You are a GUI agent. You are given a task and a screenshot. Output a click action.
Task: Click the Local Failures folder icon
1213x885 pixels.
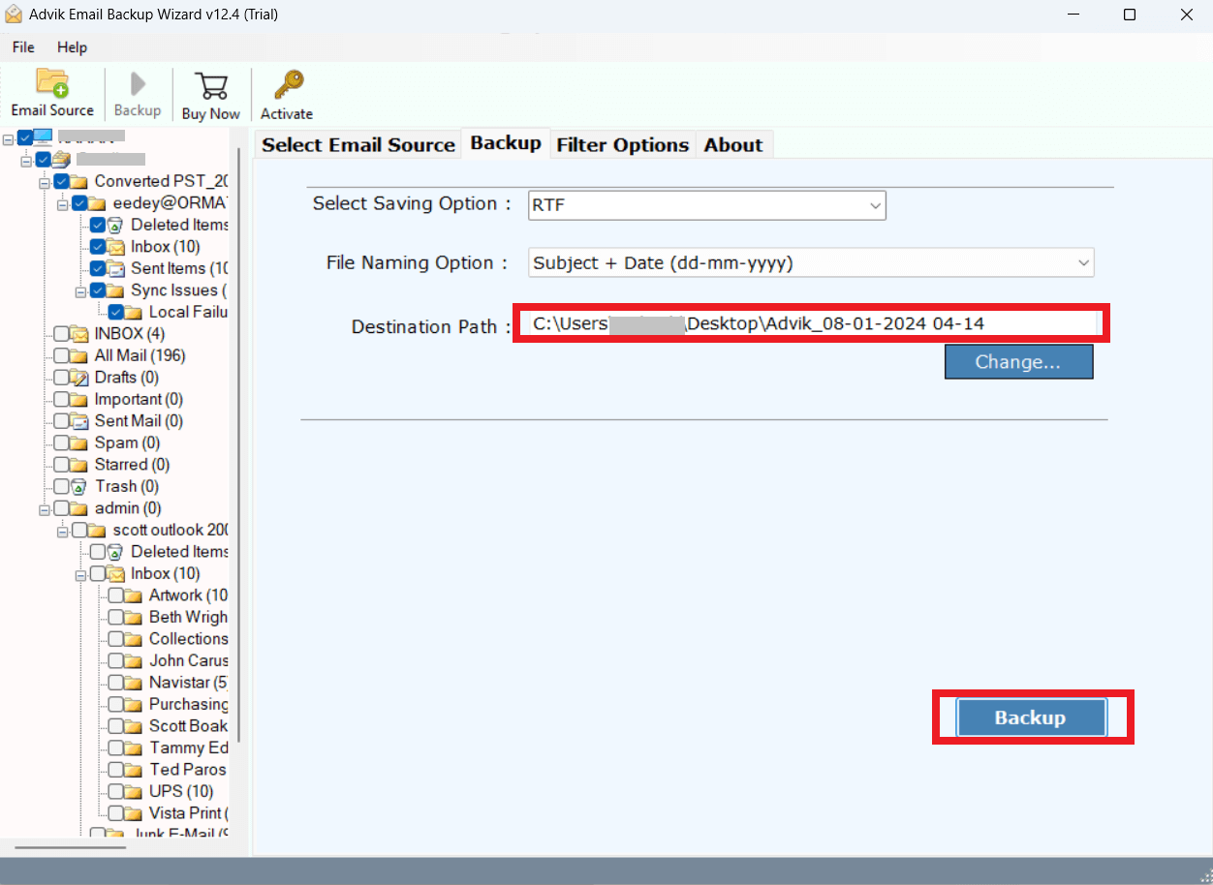134,312
